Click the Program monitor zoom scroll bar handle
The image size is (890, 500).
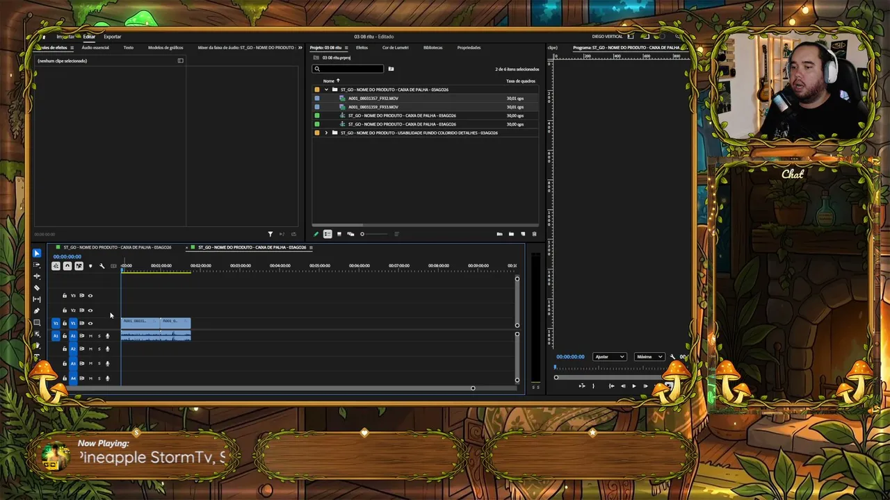pos(556,377)
